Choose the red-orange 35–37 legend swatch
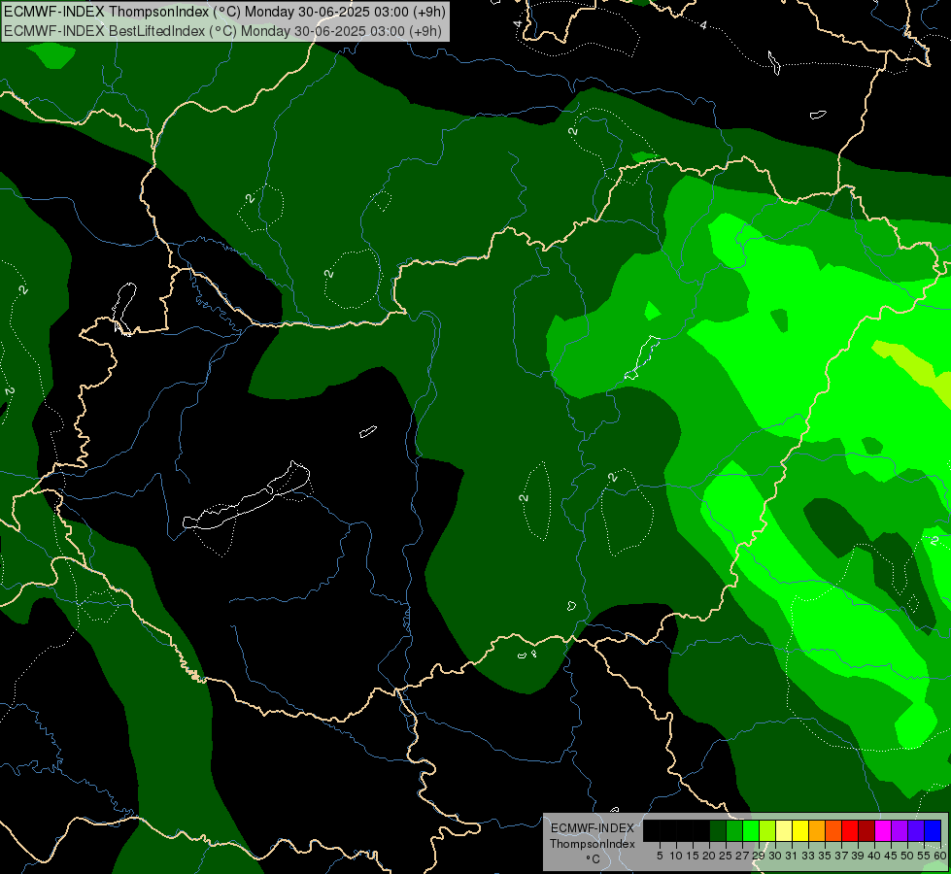 [x=833, y=830]
